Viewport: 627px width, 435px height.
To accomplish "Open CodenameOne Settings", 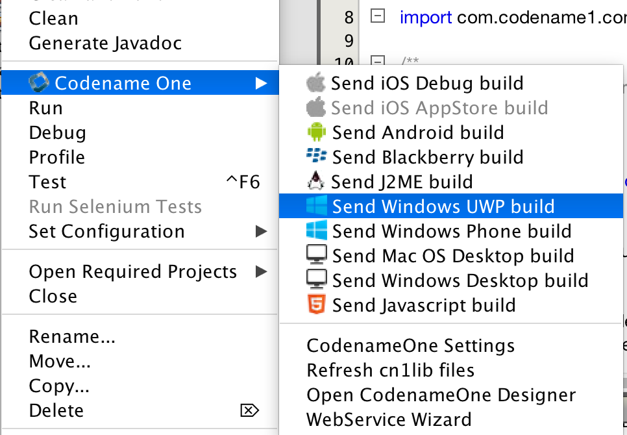I will pyautogui.click(x=410, y=346).
